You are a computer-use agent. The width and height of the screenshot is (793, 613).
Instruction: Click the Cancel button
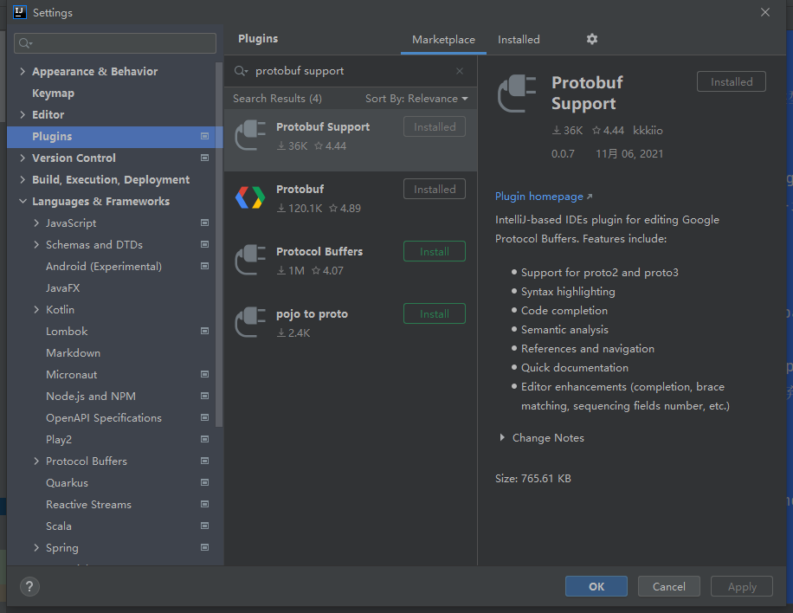click(668, 586)
